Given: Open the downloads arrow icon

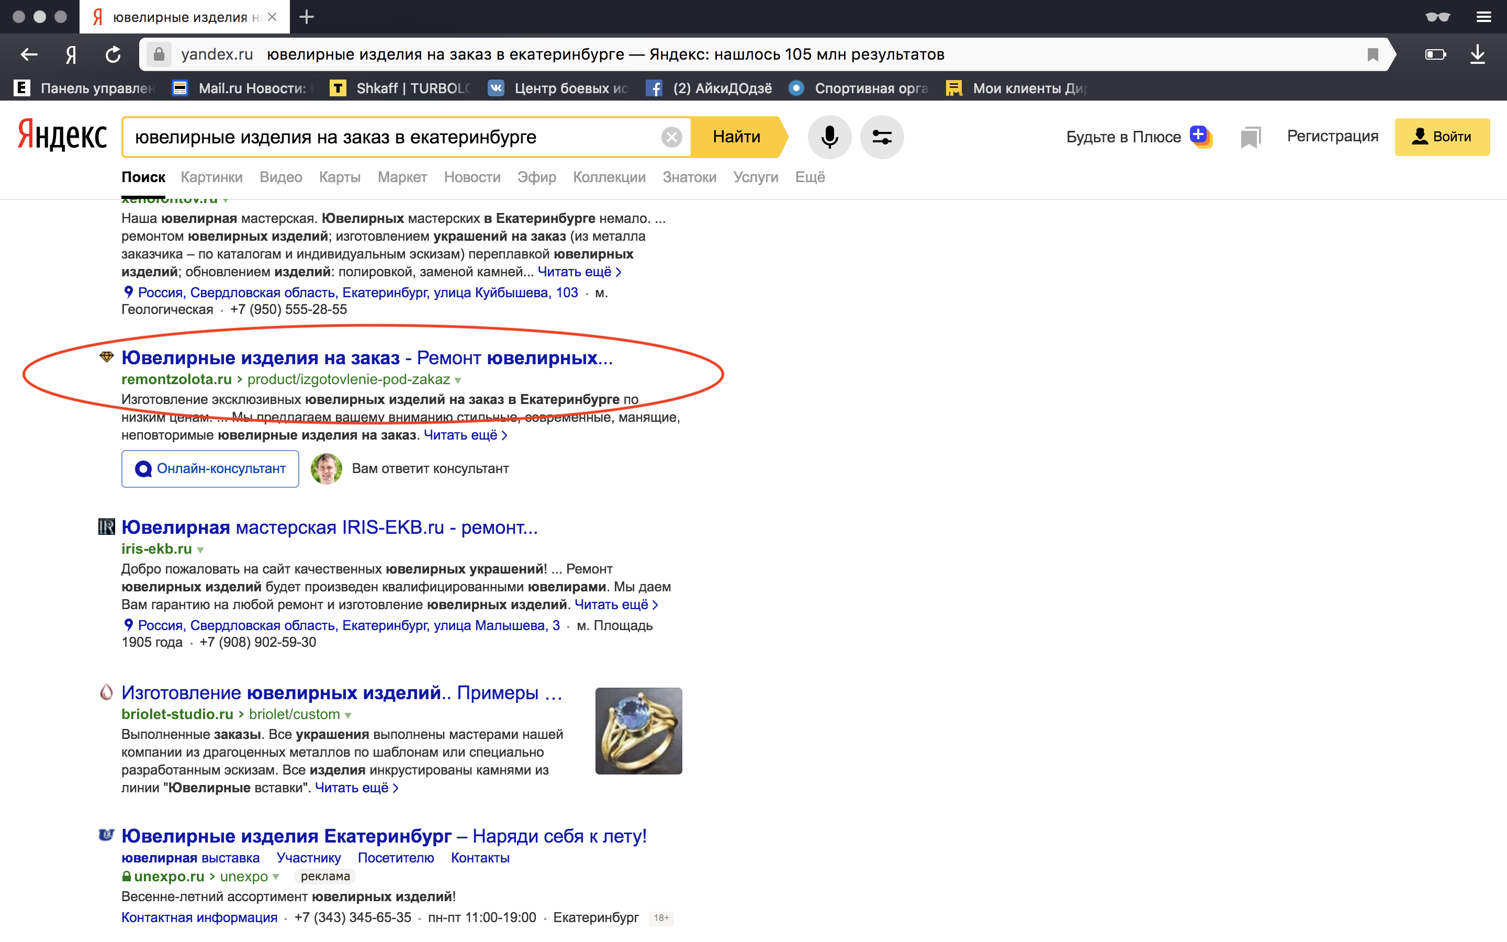Looking at the screenshot, I should tap(1477, 55).
